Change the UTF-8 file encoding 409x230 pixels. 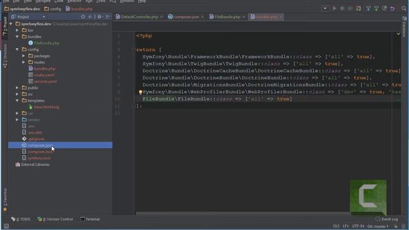click(x=358, y=226)
